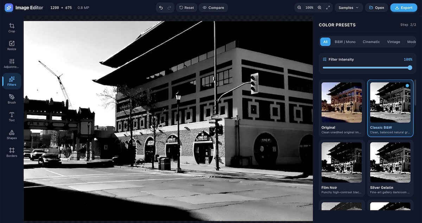Click the Open button
The width and height of the screenshot is (422, 223).
[376, 8]
